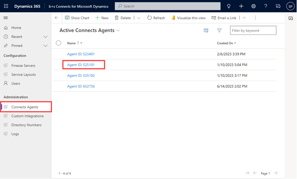Click the 1 - 4 of 4 count
Image resolution: width=297 pixels, height=179 pixels.
pos(65,173)
